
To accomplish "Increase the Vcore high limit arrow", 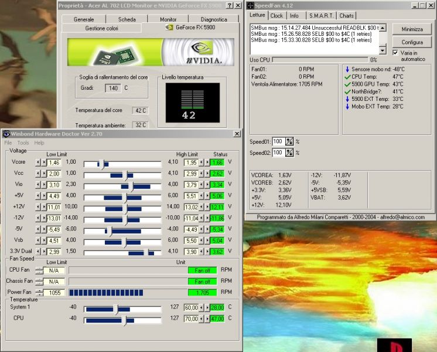I will (207, 162).
